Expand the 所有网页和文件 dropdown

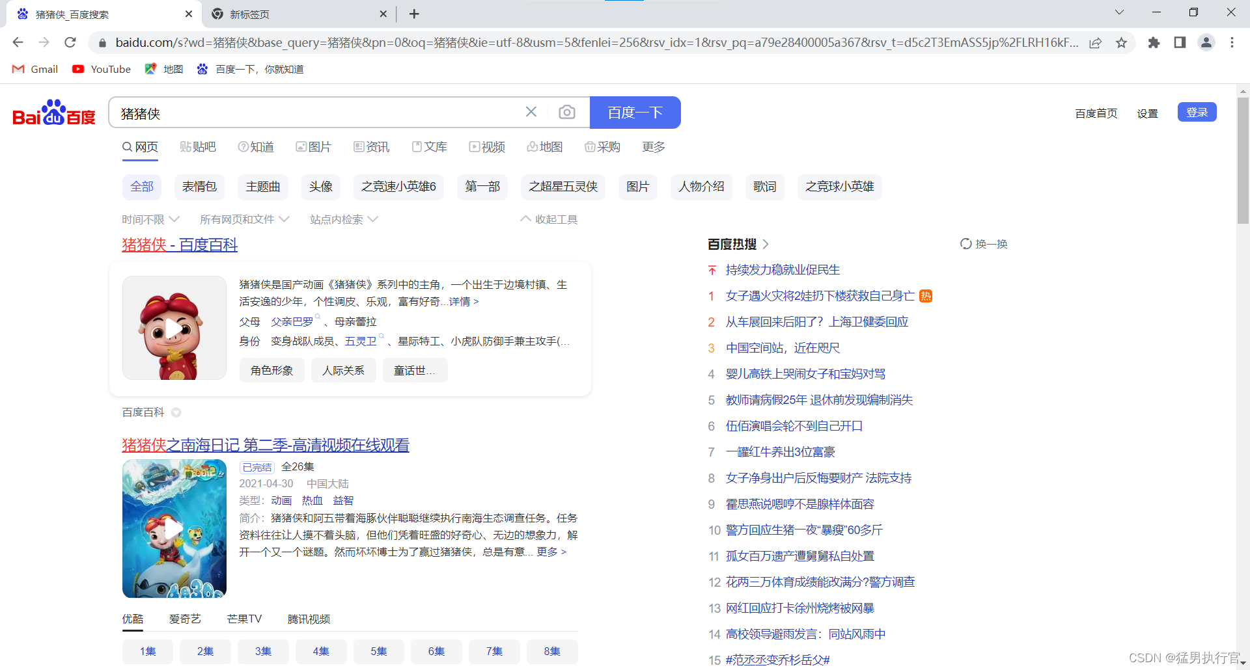coord(245,219)
